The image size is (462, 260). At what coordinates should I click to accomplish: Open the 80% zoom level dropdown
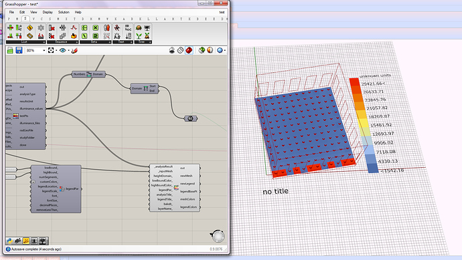[x=35, y=51]
